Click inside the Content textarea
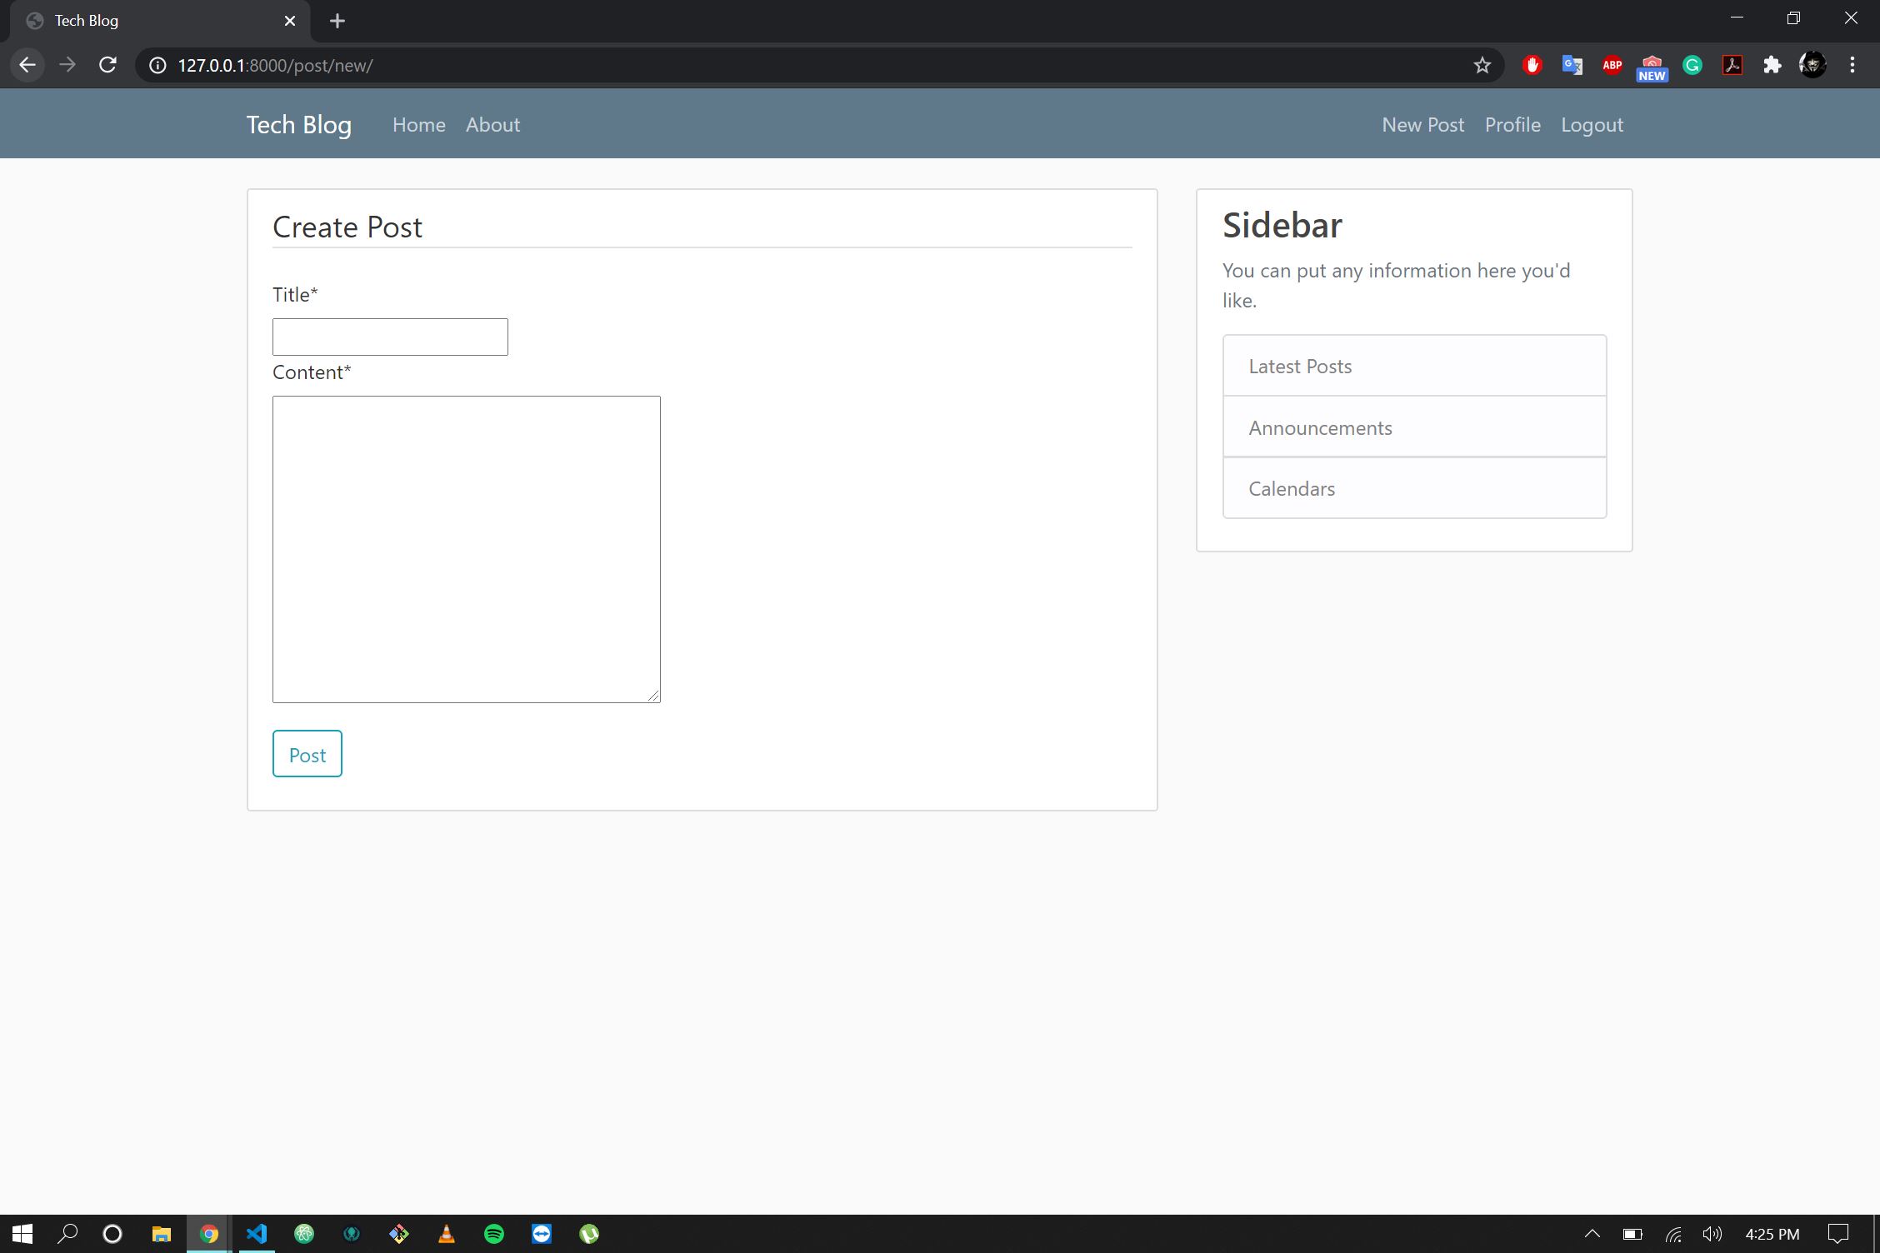1880x1253 pixels. tap(466, 548)
